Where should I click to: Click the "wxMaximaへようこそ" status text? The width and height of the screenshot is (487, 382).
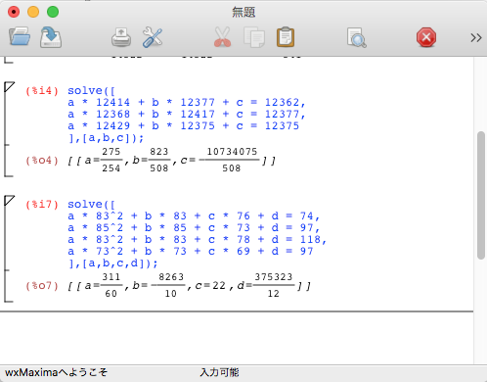click(56, 372)
